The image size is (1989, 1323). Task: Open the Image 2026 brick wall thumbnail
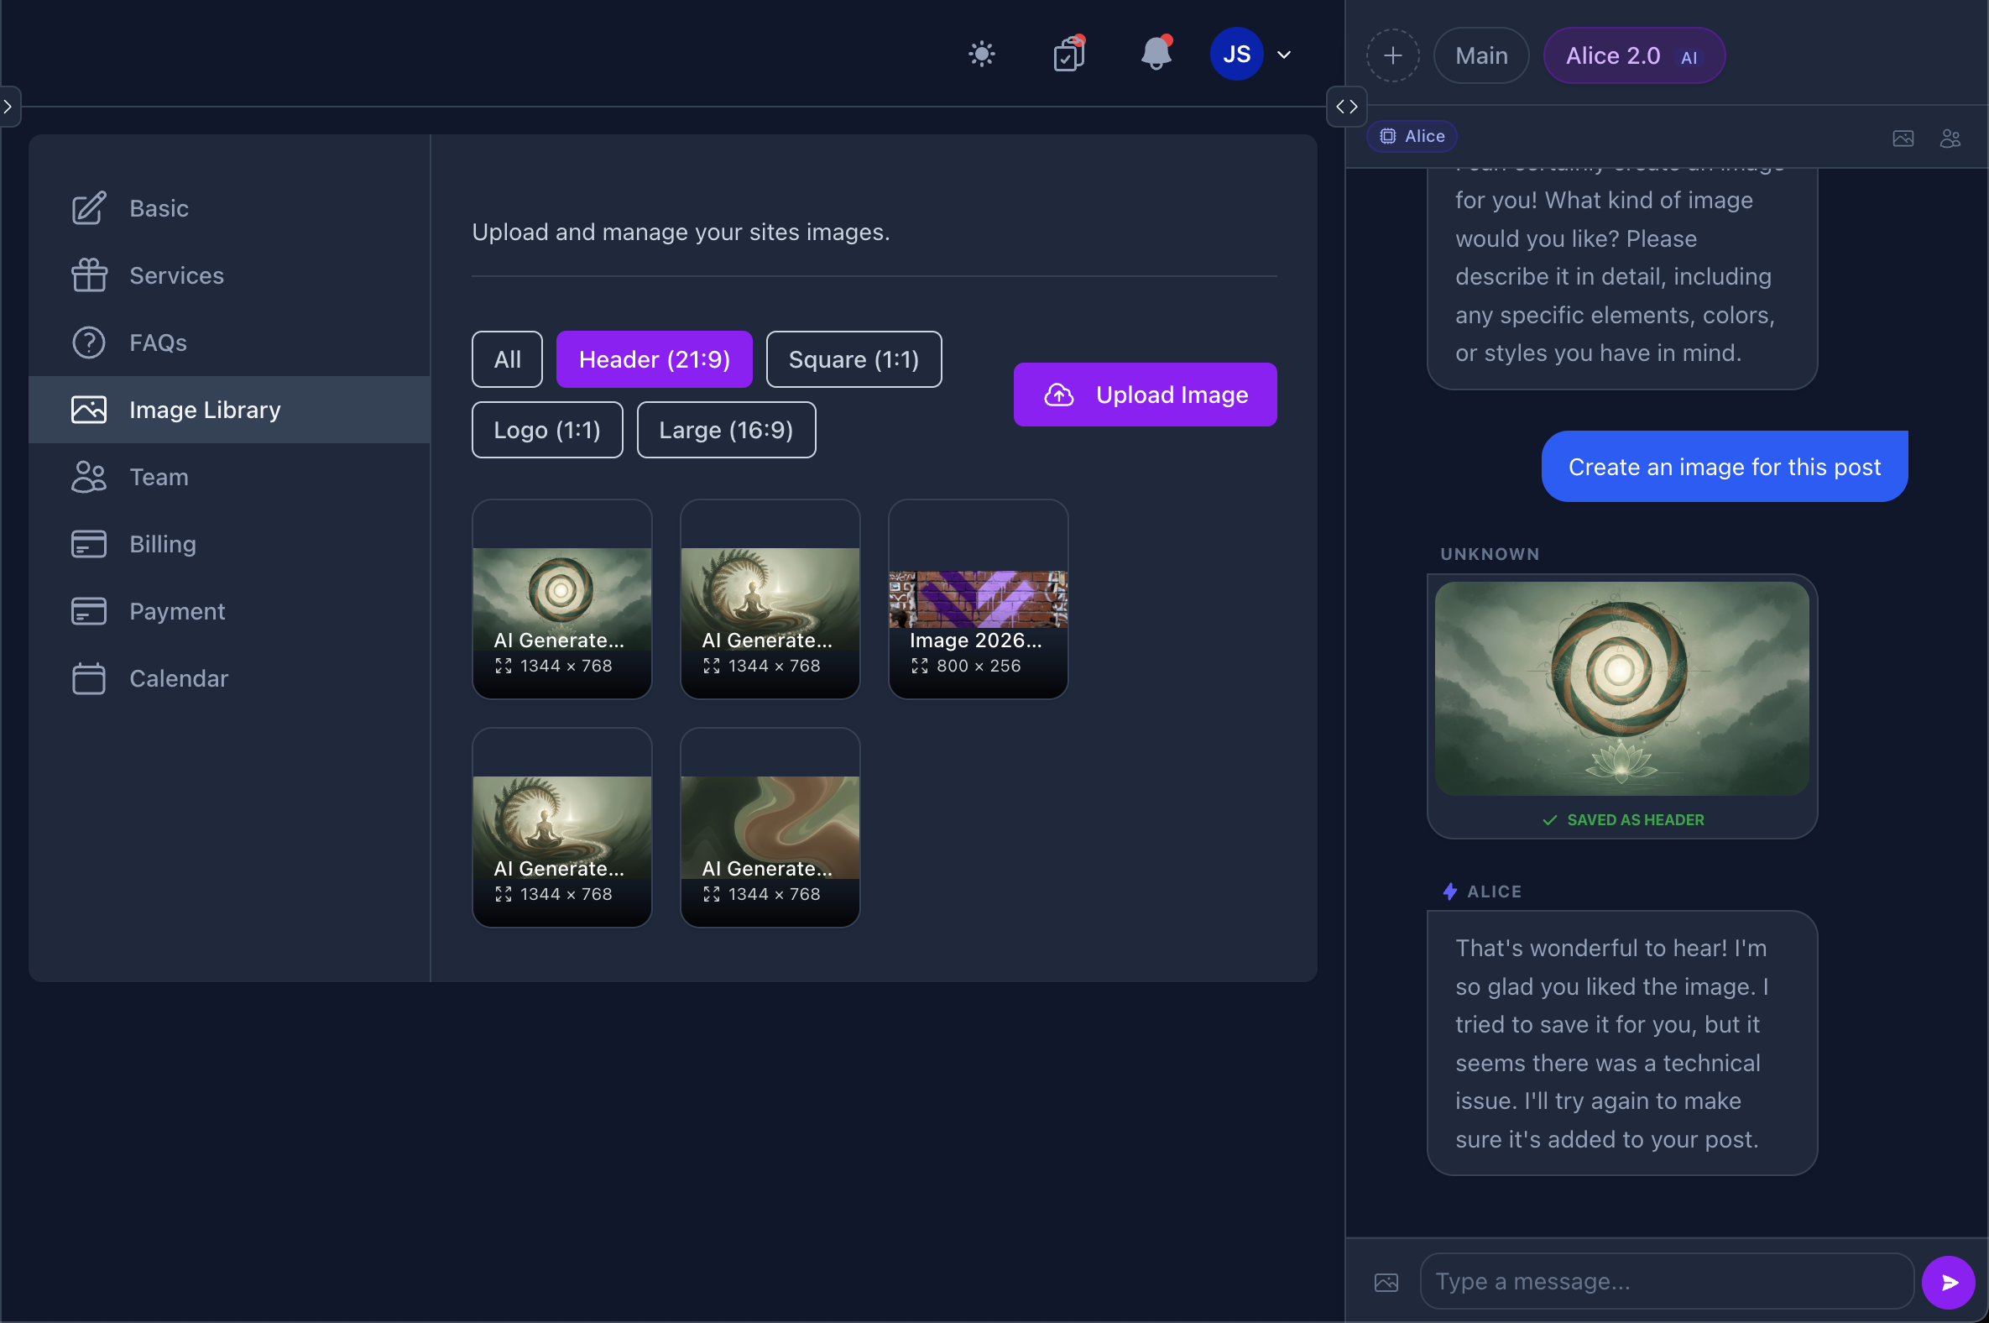tap(979, 600)
